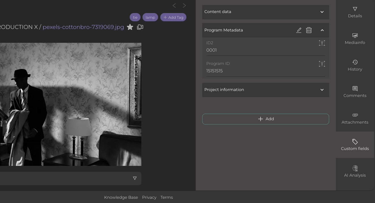
Task: Click the Add Tag button
Action: (173, 17)
